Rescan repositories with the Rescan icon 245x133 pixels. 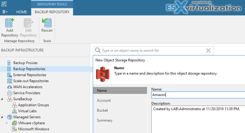pos(47,23)
